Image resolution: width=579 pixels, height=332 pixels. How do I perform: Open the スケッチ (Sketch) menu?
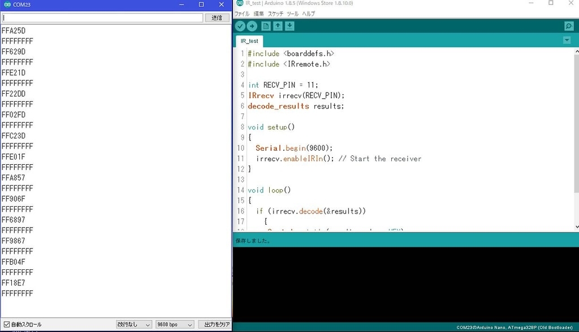tap(275, 14)
